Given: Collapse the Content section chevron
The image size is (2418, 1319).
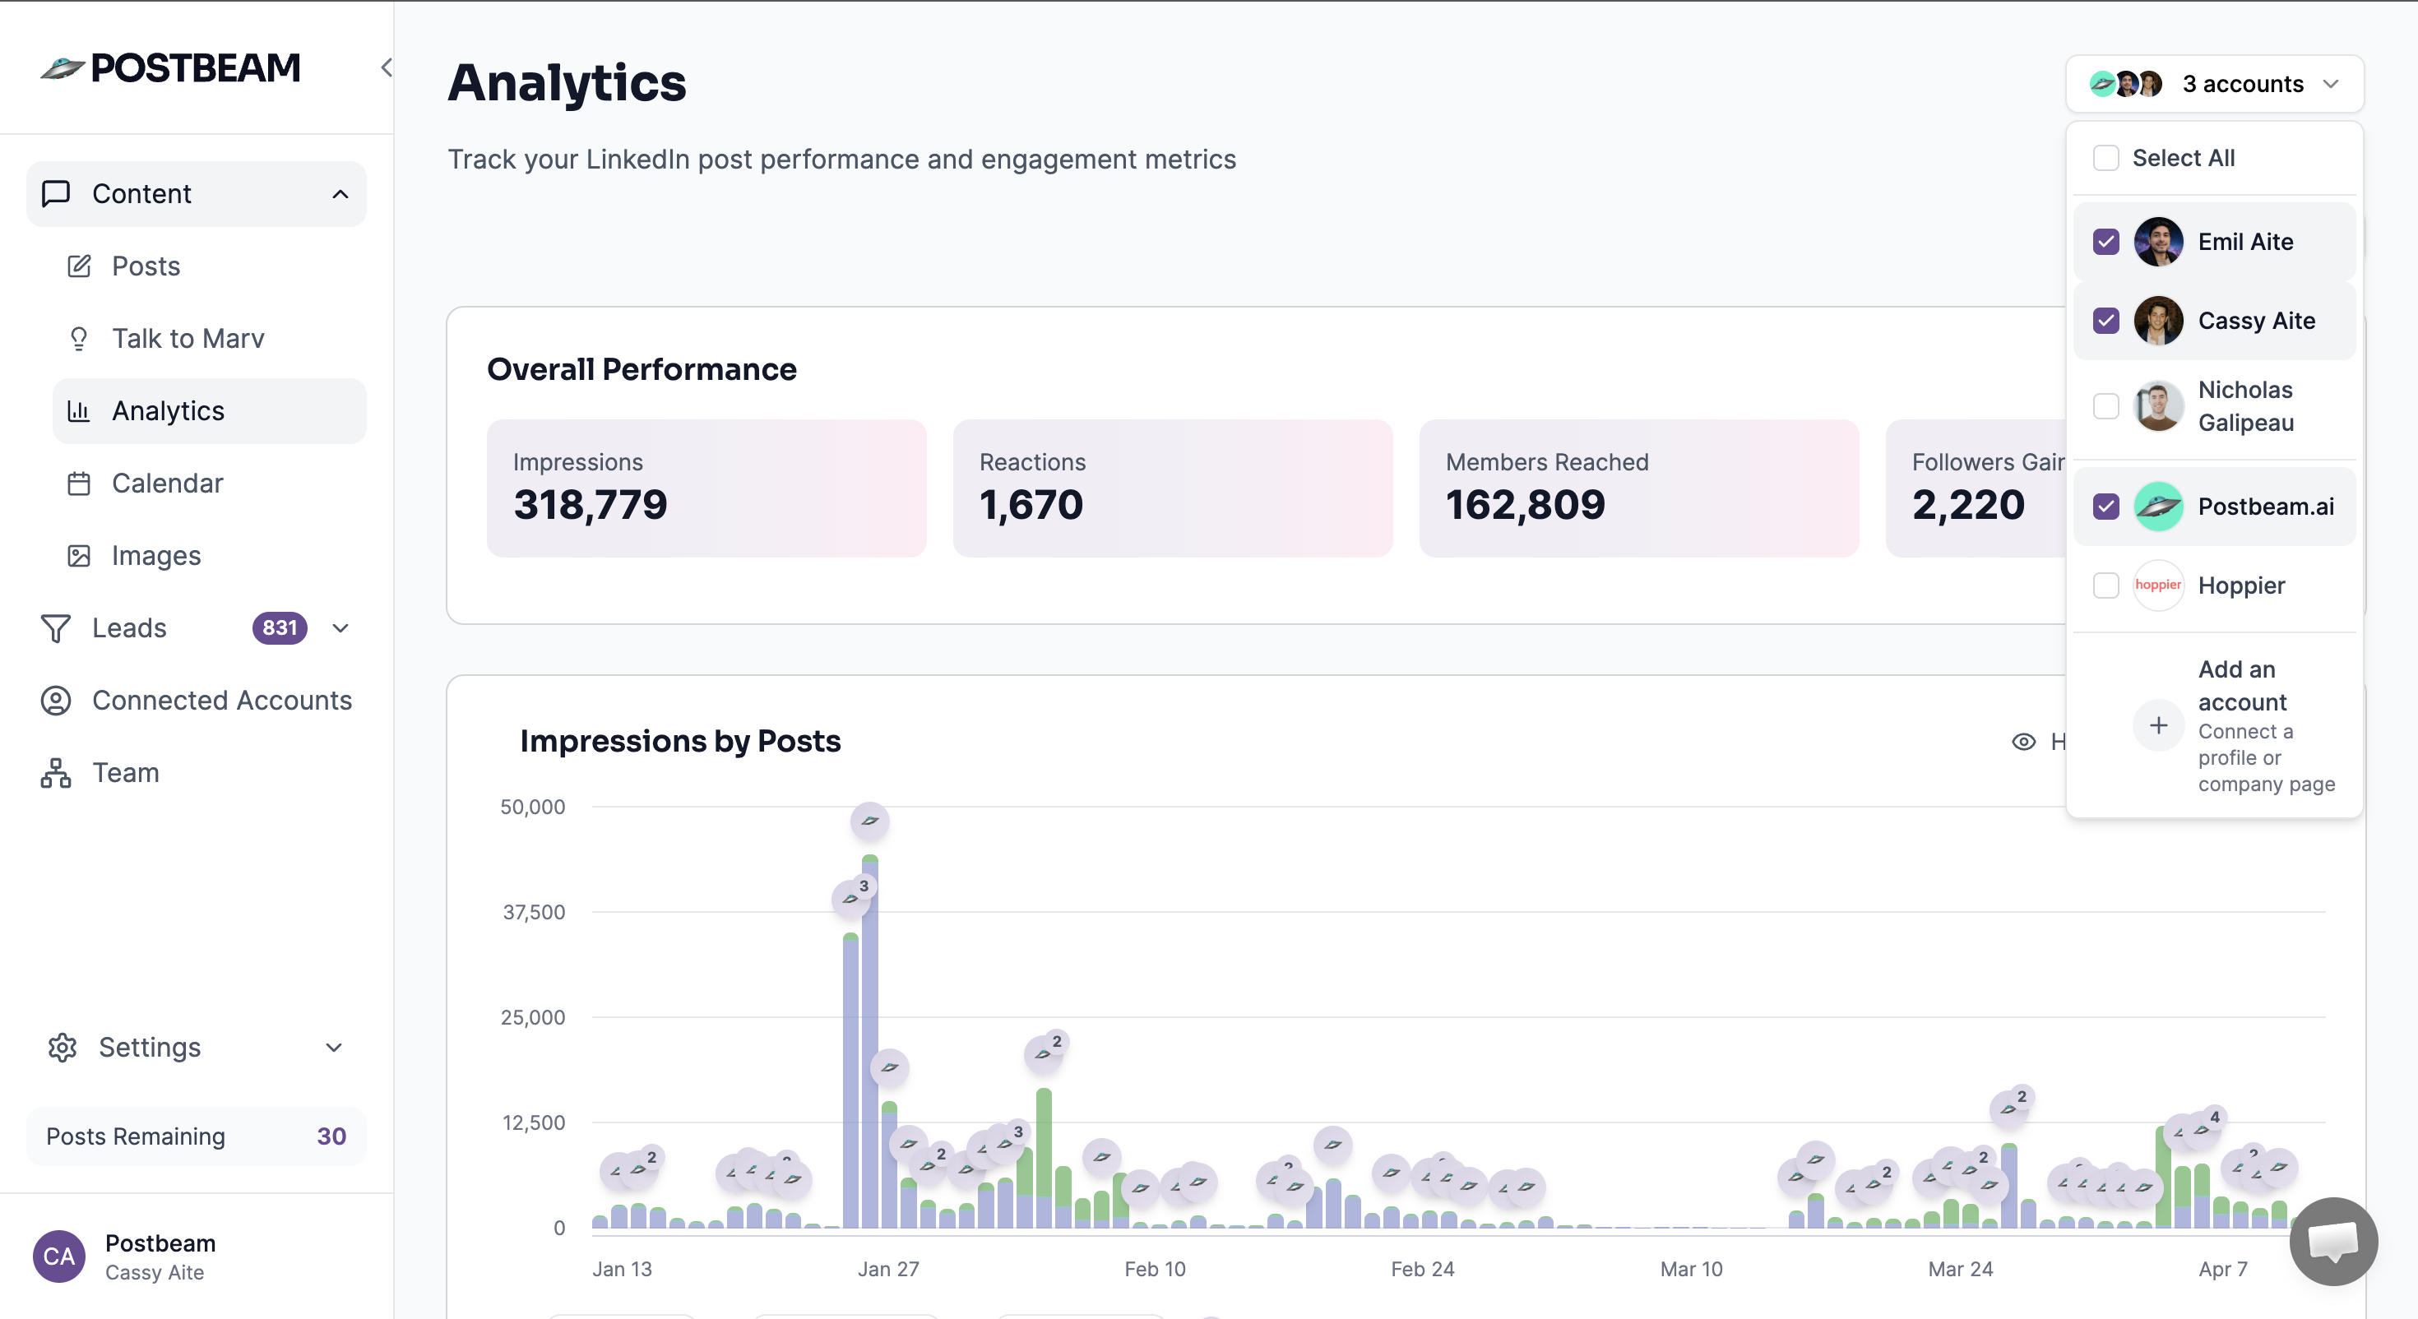Looking at the screenshot, I should 340,194.
